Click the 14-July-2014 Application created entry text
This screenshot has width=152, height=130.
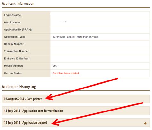pos(26,123)
